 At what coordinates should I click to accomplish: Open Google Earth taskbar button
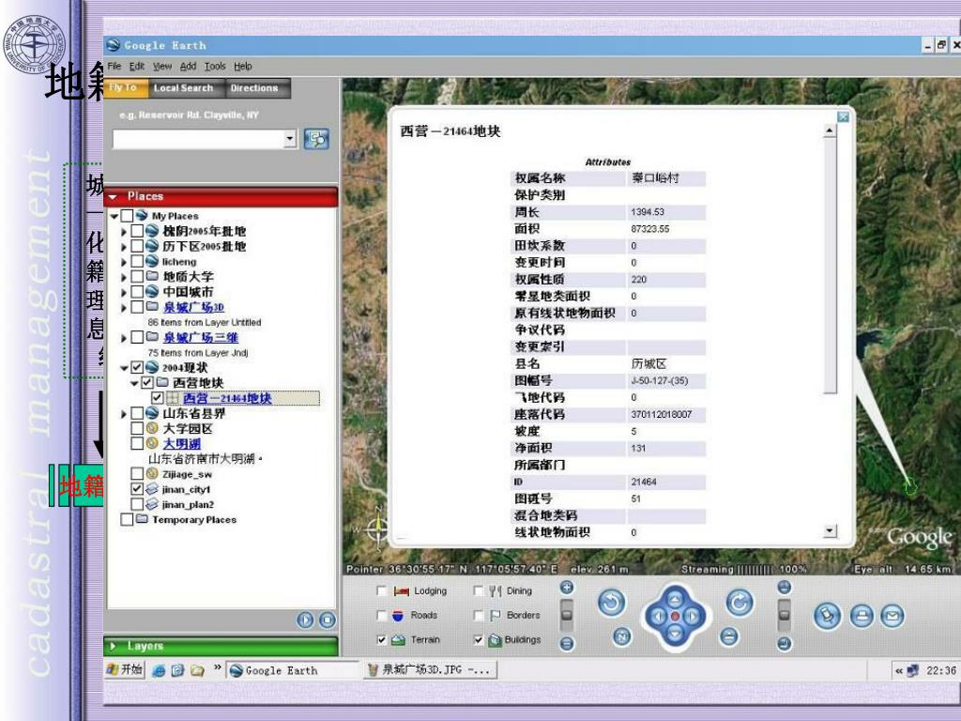[292, 670]
